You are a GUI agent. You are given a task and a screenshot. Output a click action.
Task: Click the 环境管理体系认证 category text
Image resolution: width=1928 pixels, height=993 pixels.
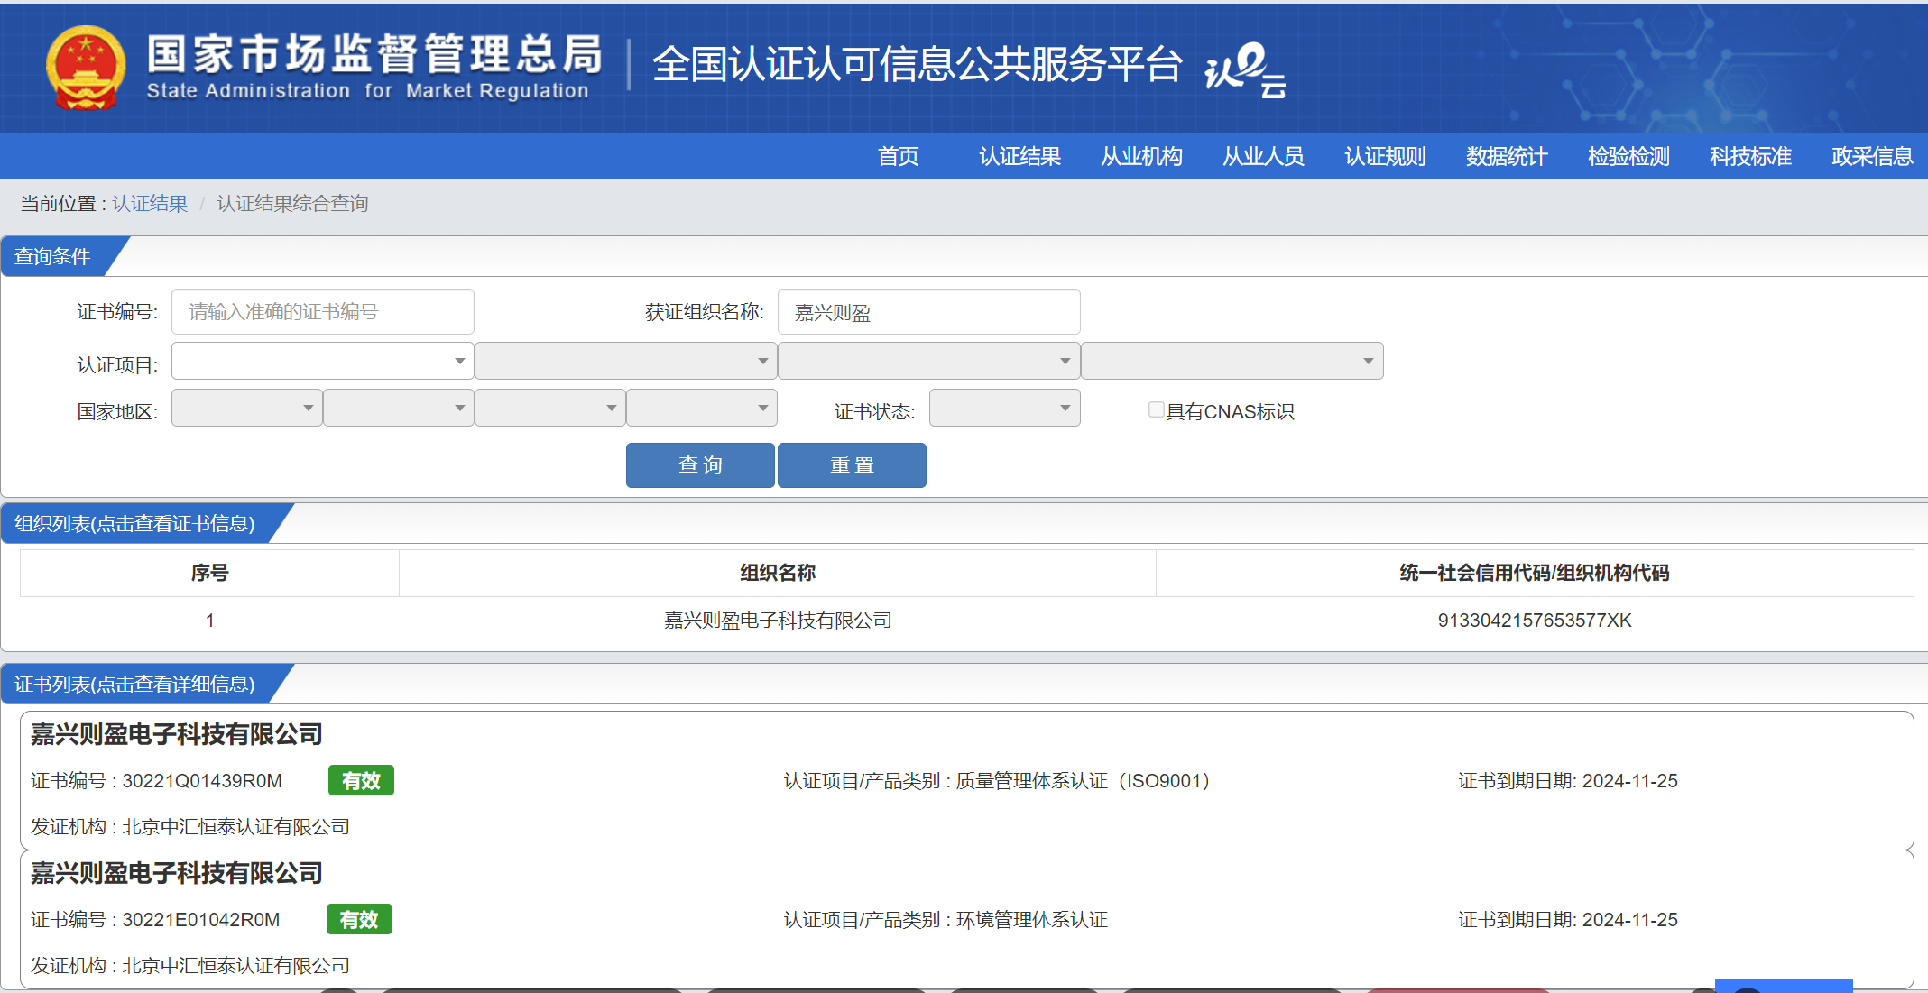(x=1032, y=920)
